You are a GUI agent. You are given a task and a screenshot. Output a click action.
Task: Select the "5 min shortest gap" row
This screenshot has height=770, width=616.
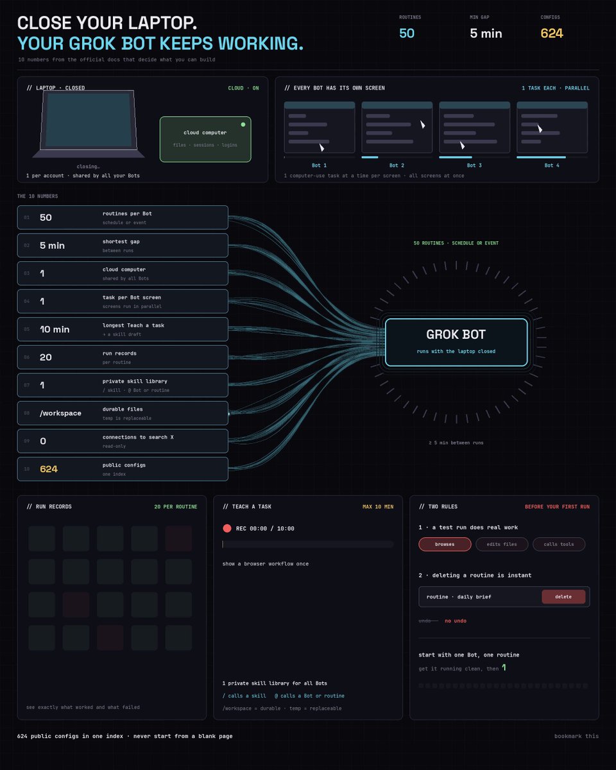point(123,245)
